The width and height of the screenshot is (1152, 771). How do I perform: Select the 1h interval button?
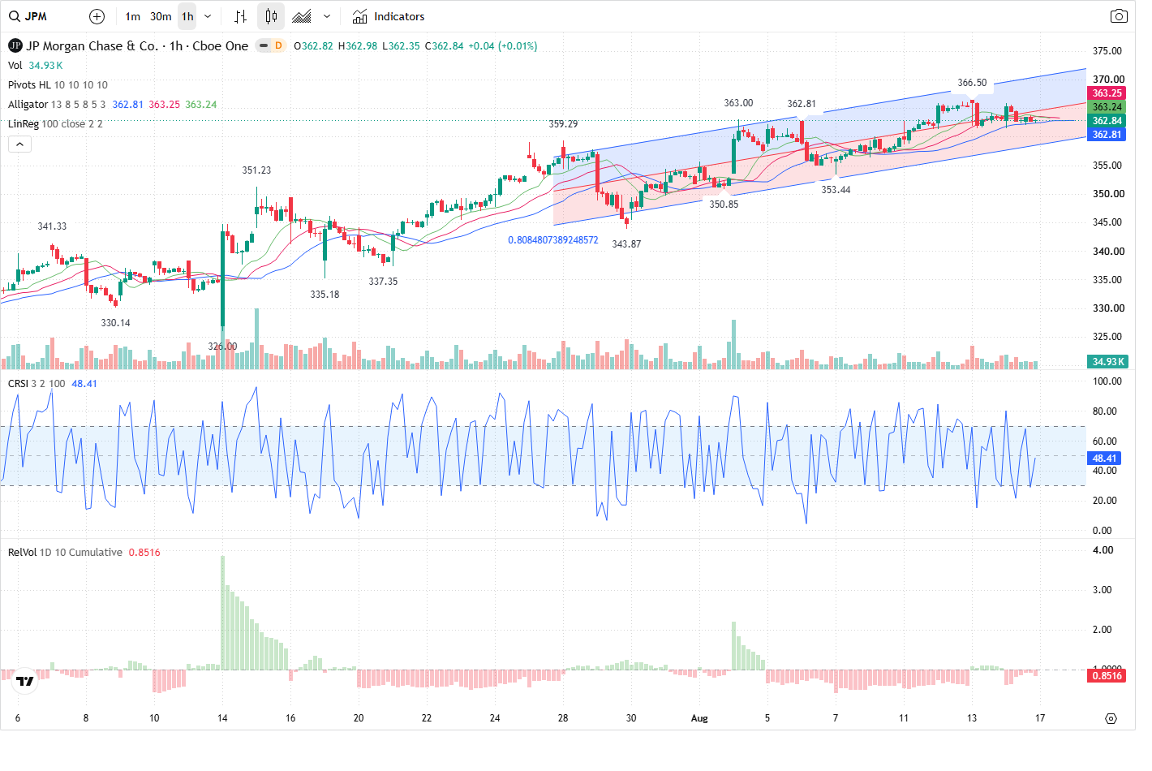click(187, 16)
